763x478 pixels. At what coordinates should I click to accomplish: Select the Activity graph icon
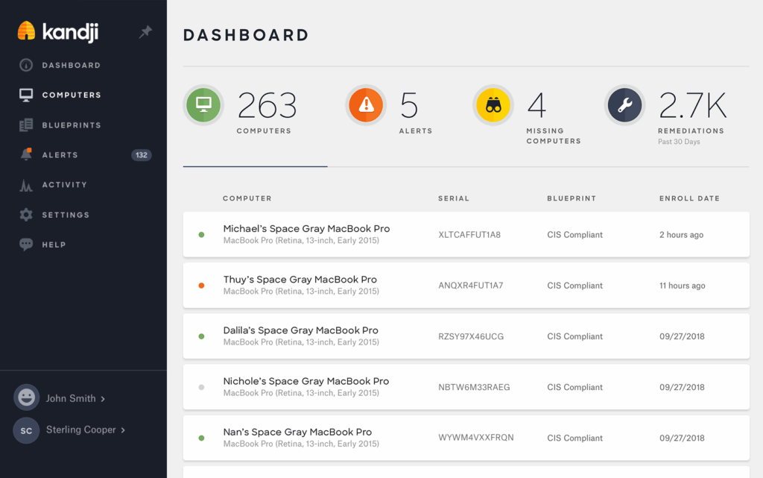[x=25, y=184]
